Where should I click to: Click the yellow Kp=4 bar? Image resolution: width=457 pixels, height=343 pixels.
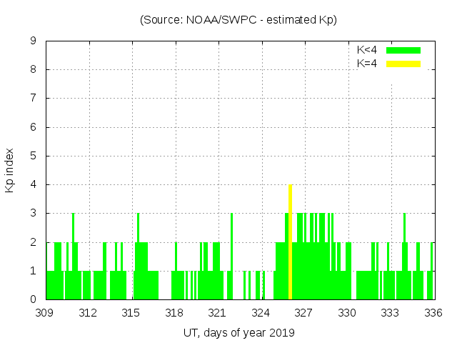[290, 242]
